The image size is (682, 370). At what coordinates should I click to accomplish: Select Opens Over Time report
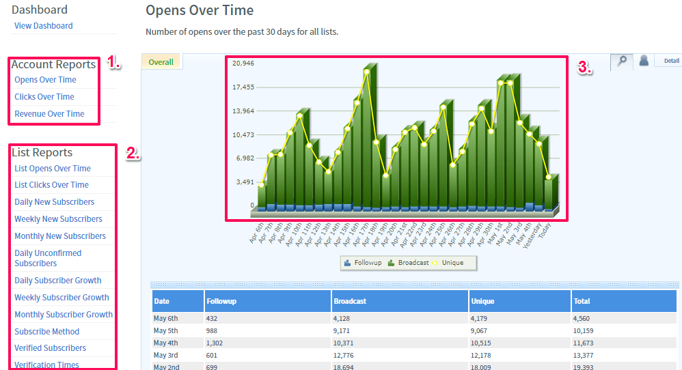(x=45, y=80)
